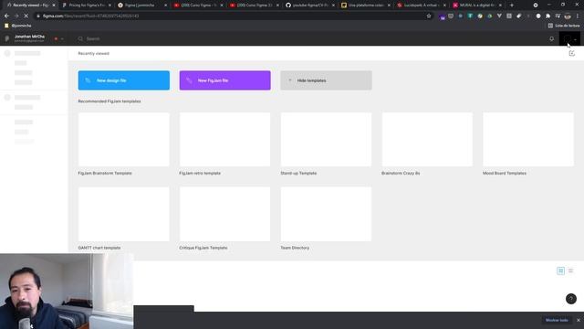Click Recently viewed heading
The image size is (584, 329).
coord(93,53)
